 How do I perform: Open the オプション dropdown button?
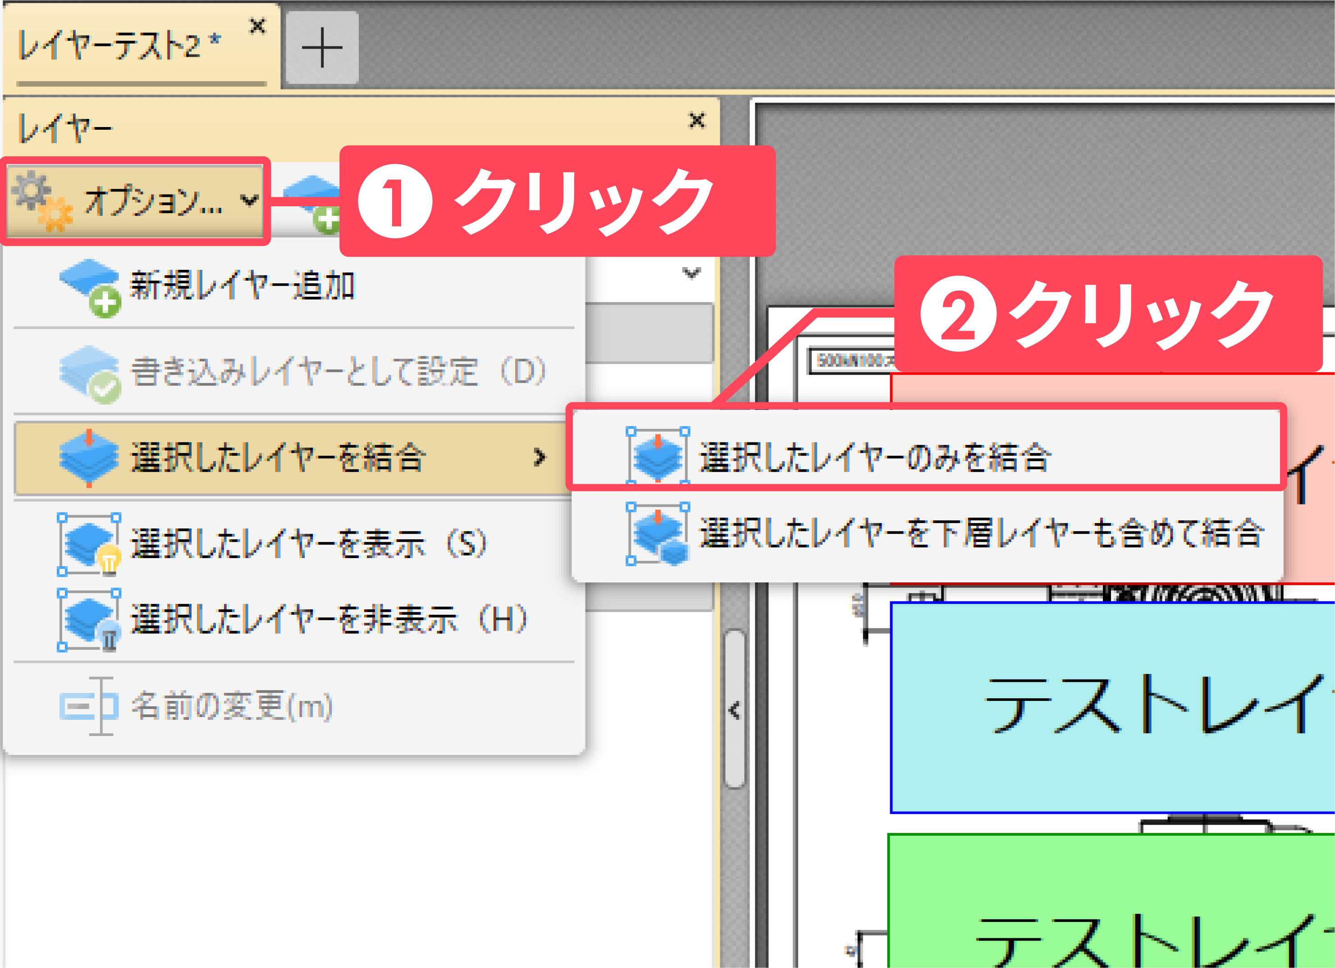(x=135, y=201)
